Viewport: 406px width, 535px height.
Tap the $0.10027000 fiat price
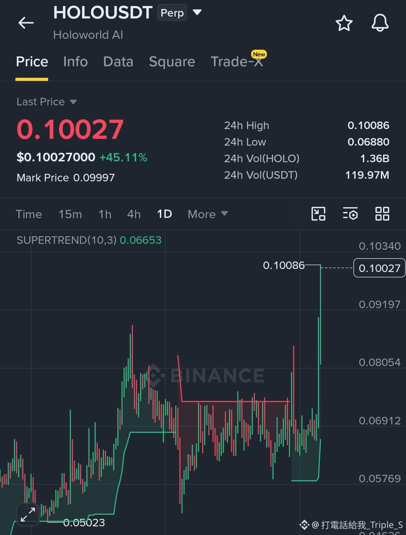[56, 157]
